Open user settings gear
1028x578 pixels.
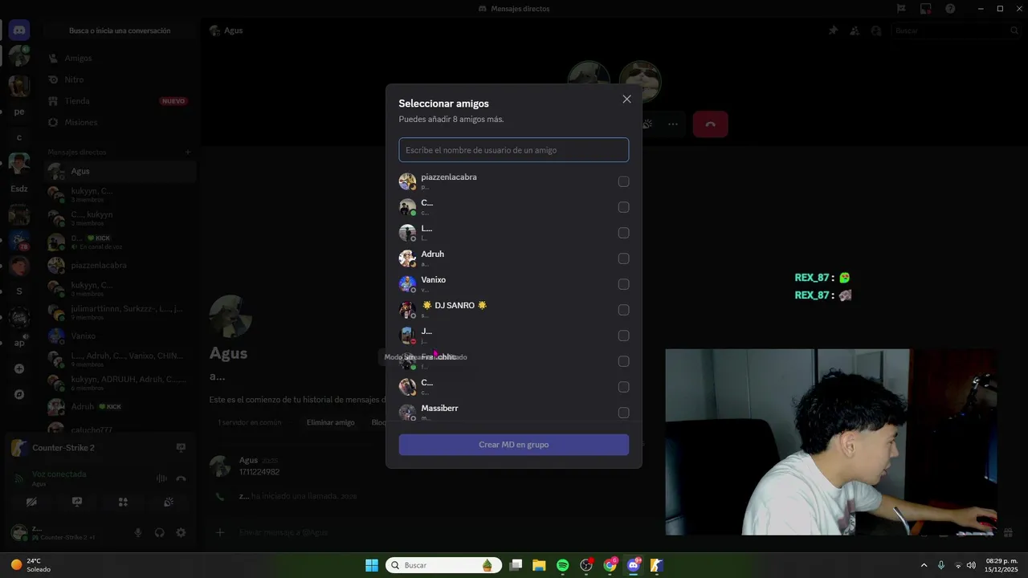tap(181, 532)
